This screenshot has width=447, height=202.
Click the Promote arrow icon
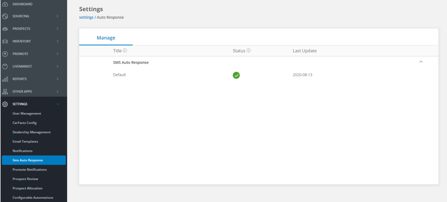pyautogui.click(x=5, y=54)
